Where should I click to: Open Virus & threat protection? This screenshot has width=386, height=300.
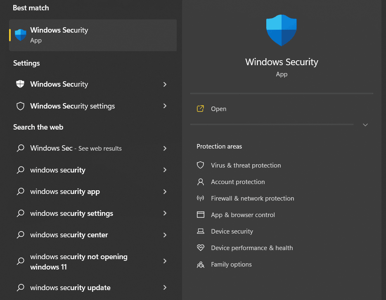[x=245, y=165]
